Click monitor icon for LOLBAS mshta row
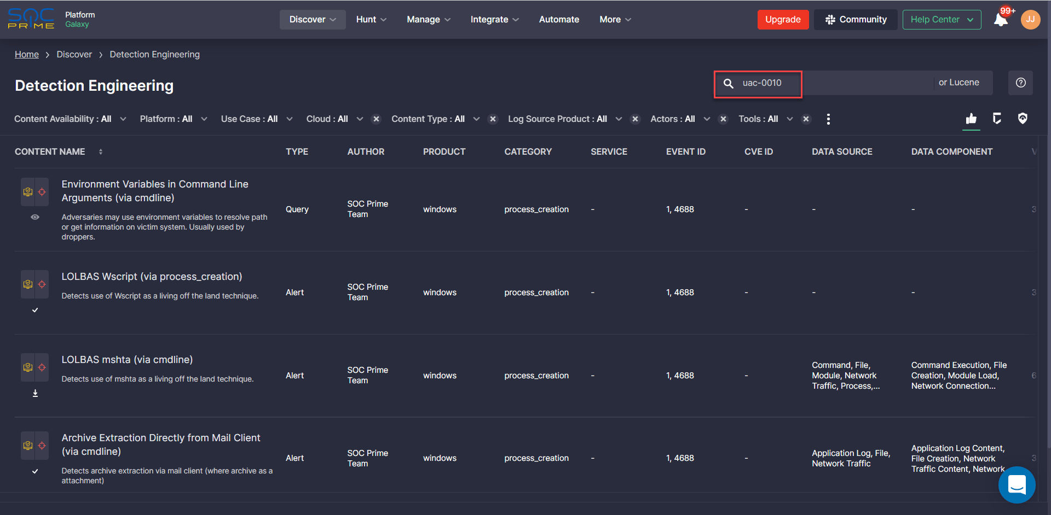This screenshot has width=1051, height=515. coord(28,367)
